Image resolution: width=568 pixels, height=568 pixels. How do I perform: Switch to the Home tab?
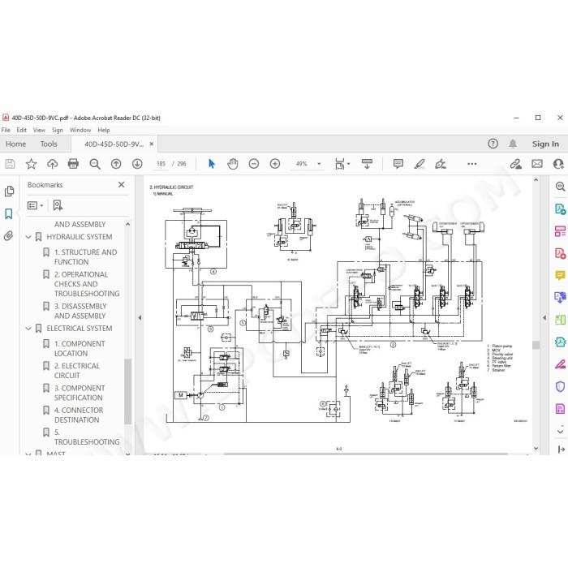click(x=16, y=144)
